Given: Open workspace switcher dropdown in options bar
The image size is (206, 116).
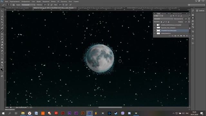Looking at the screenshot, I should pos(196,5).
